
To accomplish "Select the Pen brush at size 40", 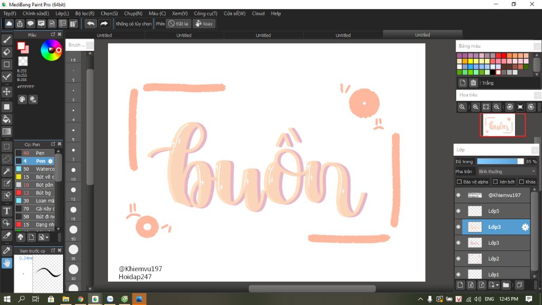I will 35,153.
